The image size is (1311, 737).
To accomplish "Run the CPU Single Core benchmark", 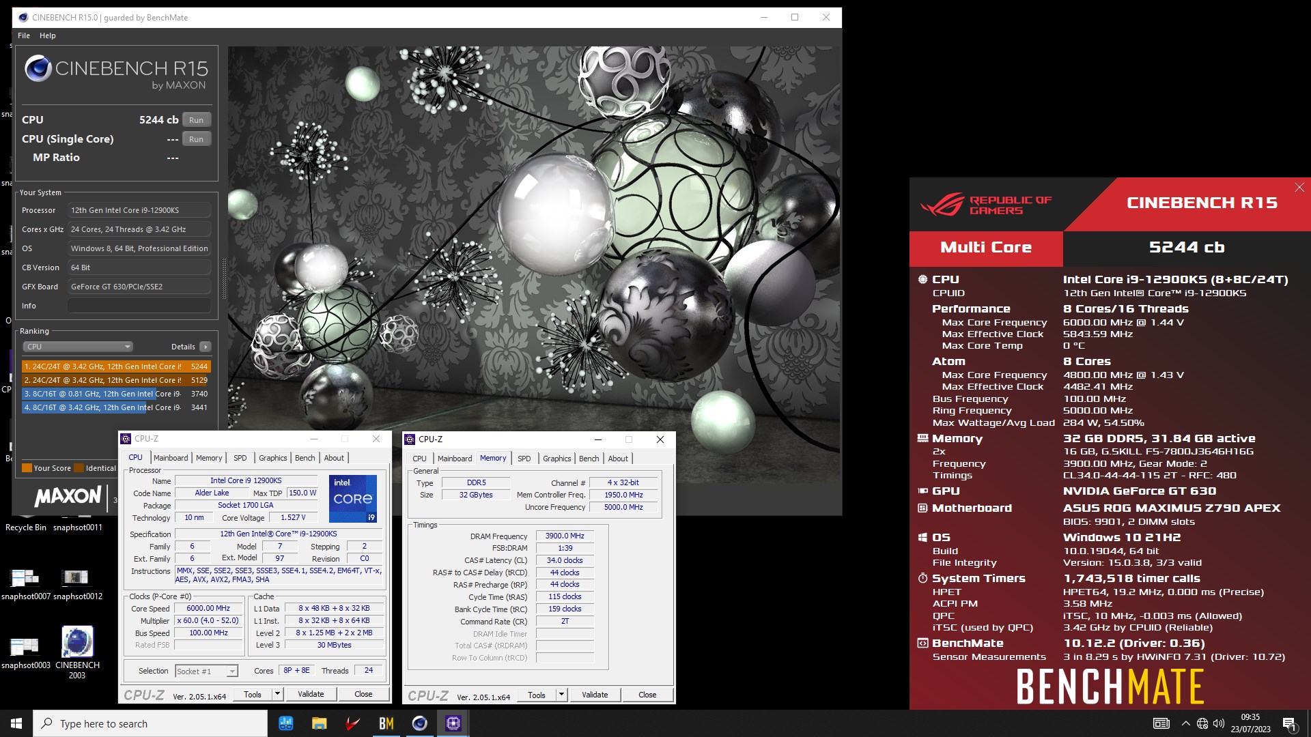I will (x=196, y=139).
